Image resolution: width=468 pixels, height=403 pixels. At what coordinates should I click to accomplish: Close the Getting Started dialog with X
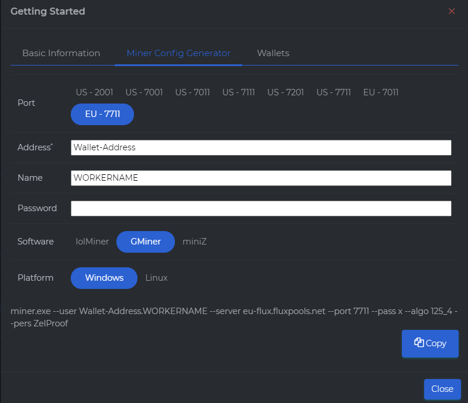[451, 11]
